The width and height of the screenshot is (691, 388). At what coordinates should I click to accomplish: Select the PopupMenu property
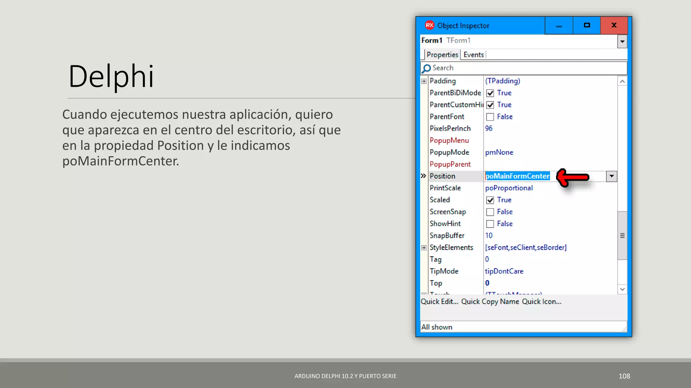tap(449, 140)
